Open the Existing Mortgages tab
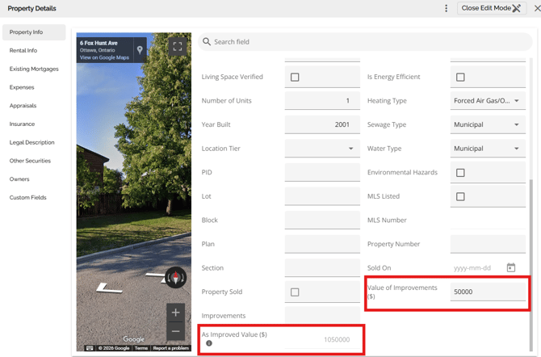The width and height of the screenshot is (541, 357). (34, 69)
